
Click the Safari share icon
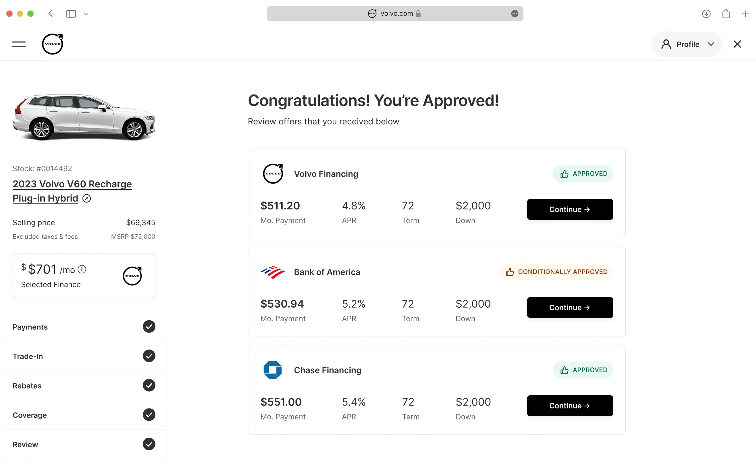click(726, 14)
